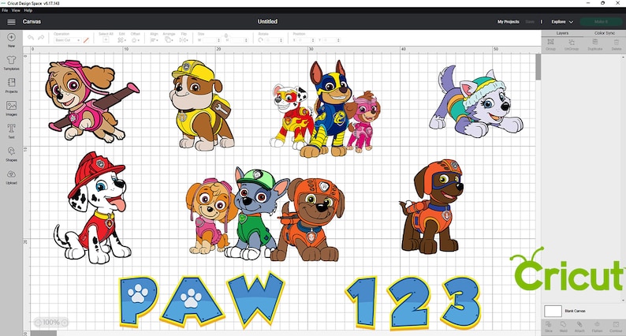The image size is (626, 336).
Task: Switch to the Color Sync tab
Action: point(605,33)
